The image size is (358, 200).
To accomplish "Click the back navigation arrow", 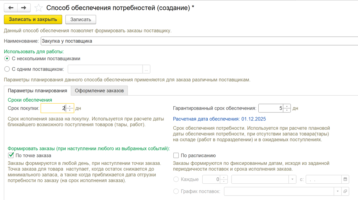I will pyautogui.click(x=11, y=8).
